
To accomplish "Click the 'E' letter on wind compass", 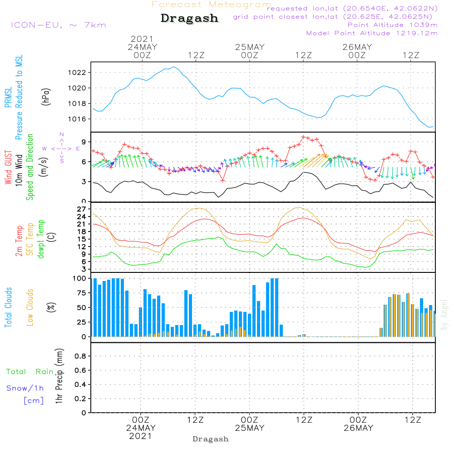I will point(78,149).
